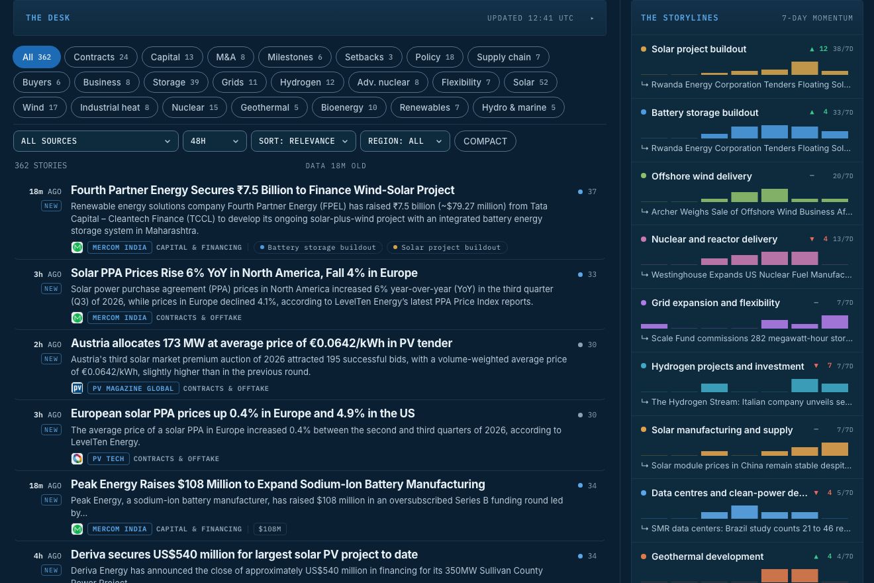
Task: Open the Sort: Relevance dropdown
Action: (x=303, y=141)
